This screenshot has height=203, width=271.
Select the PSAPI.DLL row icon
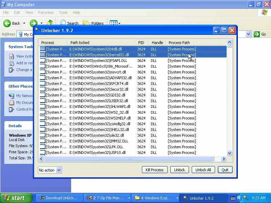tap(43, 61)
